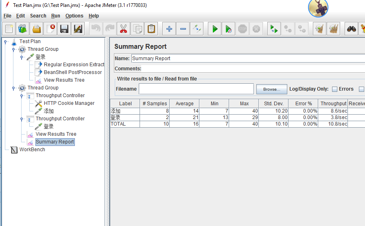Click the Close test plan icon
The height and width of the screenshot is (226, 365).
pyautogui.click(x=50, y=29)
